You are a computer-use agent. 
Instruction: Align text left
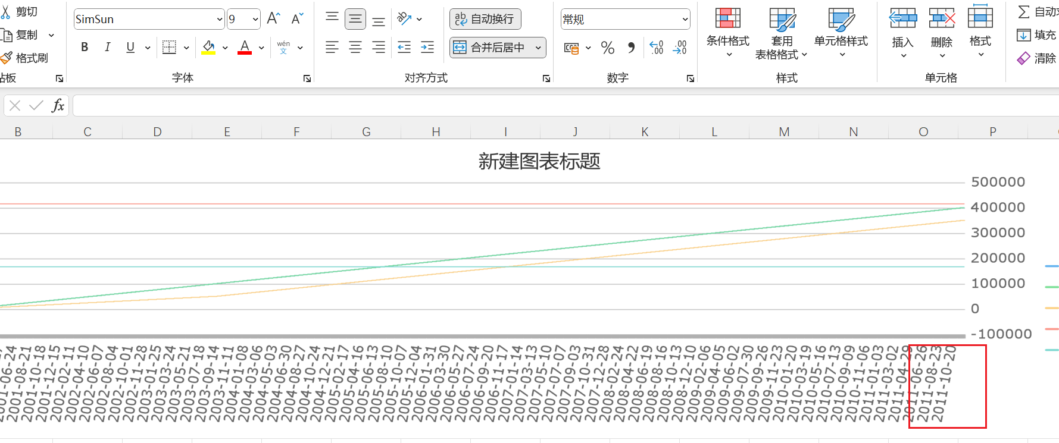(x=332, y=47)
